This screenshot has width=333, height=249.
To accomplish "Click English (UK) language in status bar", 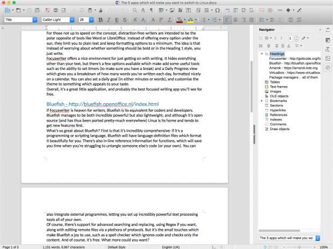I will [x=171, y=247].
